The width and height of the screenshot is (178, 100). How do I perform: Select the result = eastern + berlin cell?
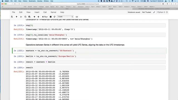(95, 62)
